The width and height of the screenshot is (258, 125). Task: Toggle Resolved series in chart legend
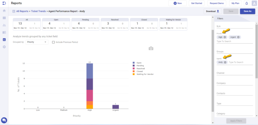139,68
